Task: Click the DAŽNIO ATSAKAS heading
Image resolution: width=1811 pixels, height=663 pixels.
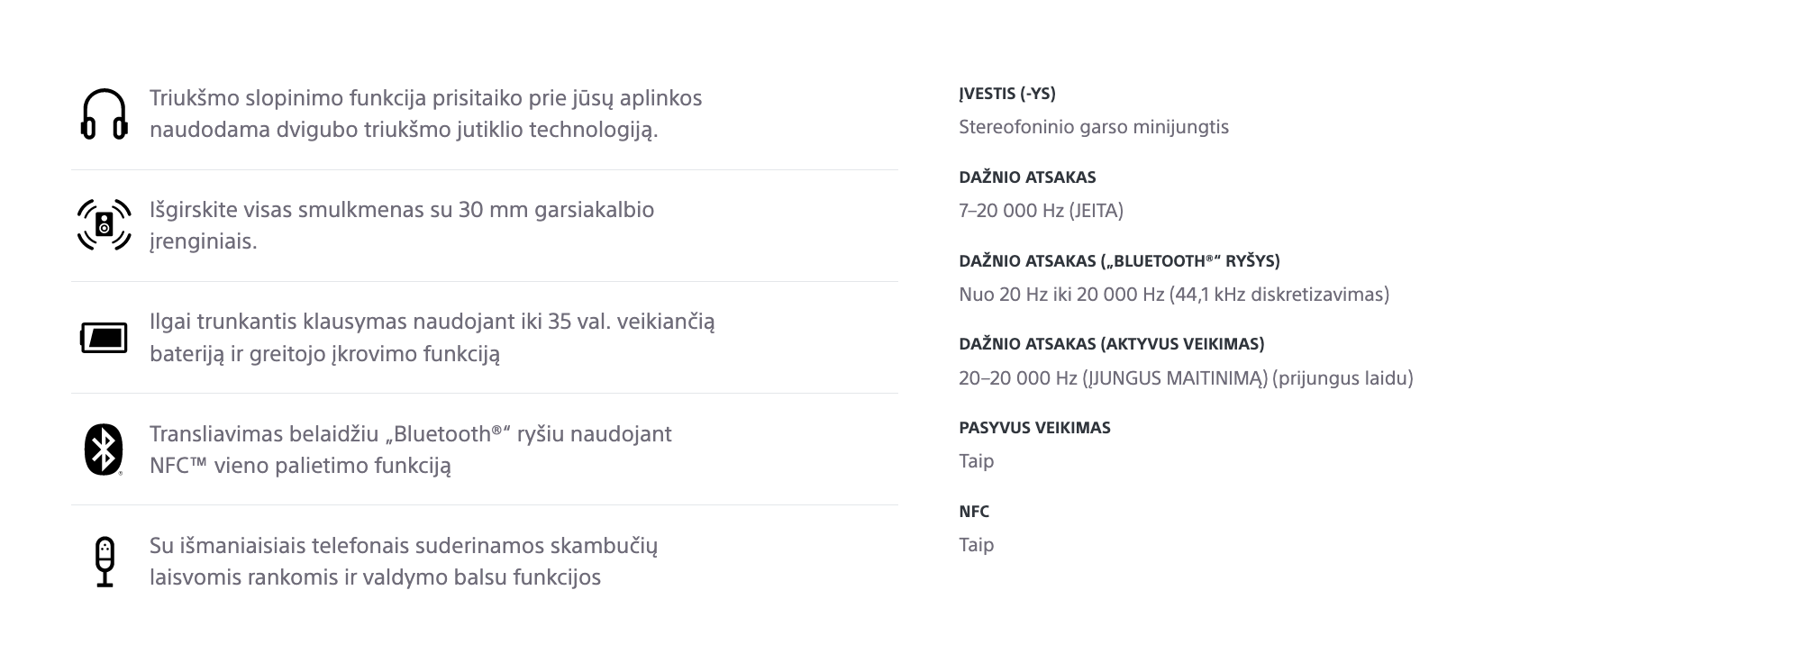Action: pyautogui.click(x=1027, y=177)
